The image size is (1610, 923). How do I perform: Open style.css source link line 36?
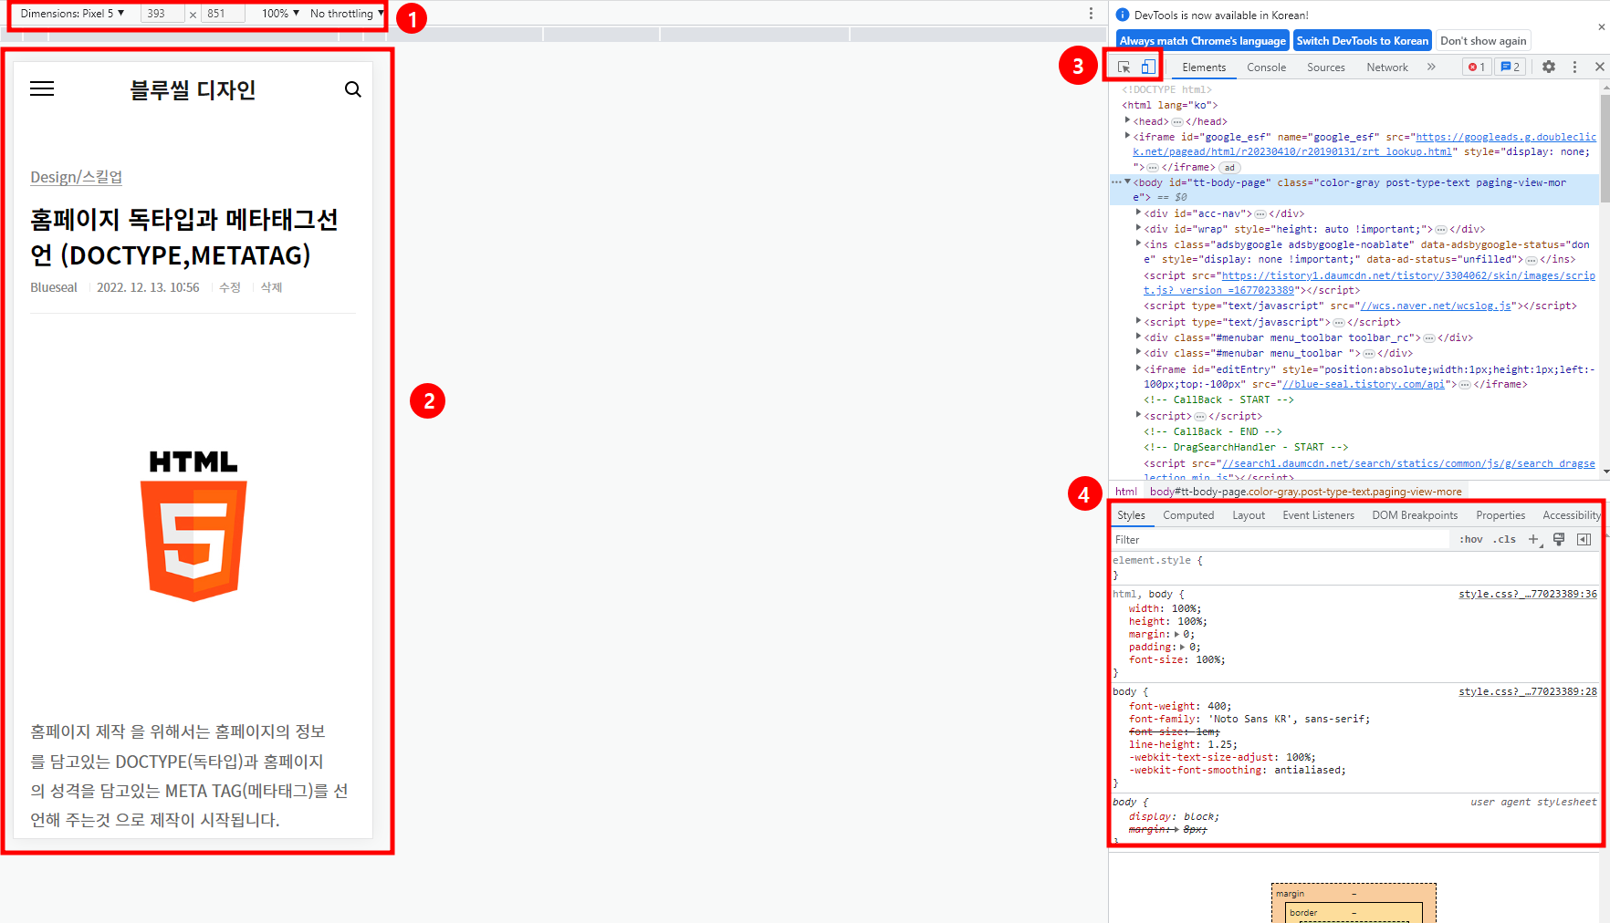point(1528,594)
